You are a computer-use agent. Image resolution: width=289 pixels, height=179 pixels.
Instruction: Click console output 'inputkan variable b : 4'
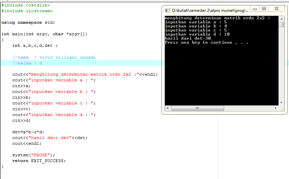tap(196, 26)
